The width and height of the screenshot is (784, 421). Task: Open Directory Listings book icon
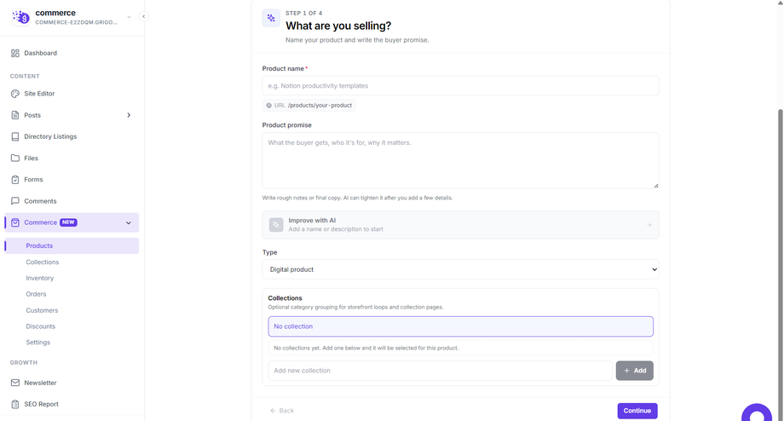pos(15,136)
